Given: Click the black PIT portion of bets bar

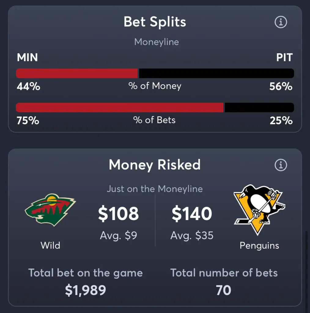Looking at the screenshot, I should [x=259, y=108].
